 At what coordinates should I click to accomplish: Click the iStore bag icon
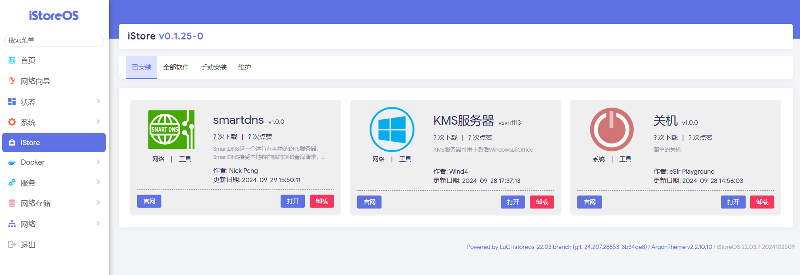(12, 142)
